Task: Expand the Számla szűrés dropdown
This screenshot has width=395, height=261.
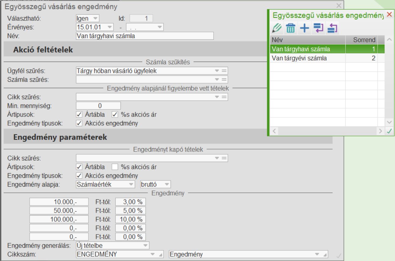Action: click(217, 80)
